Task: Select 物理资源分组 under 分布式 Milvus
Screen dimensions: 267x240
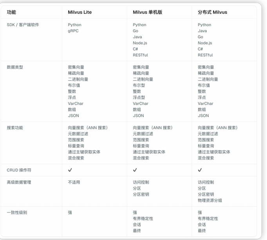Action: point(210,201)
